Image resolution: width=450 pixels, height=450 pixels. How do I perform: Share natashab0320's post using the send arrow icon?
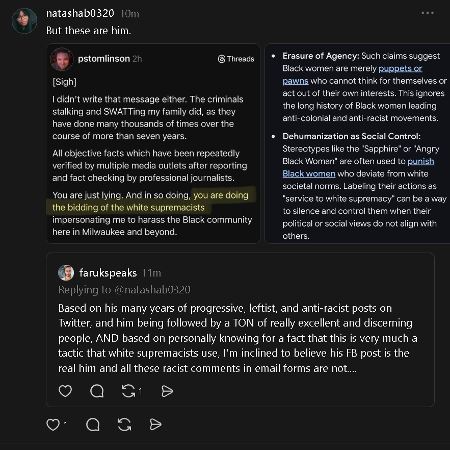155,424
